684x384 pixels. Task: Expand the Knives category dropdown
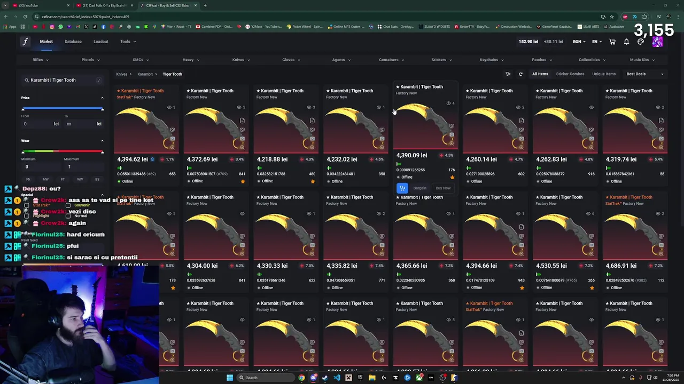coord(241,60)
